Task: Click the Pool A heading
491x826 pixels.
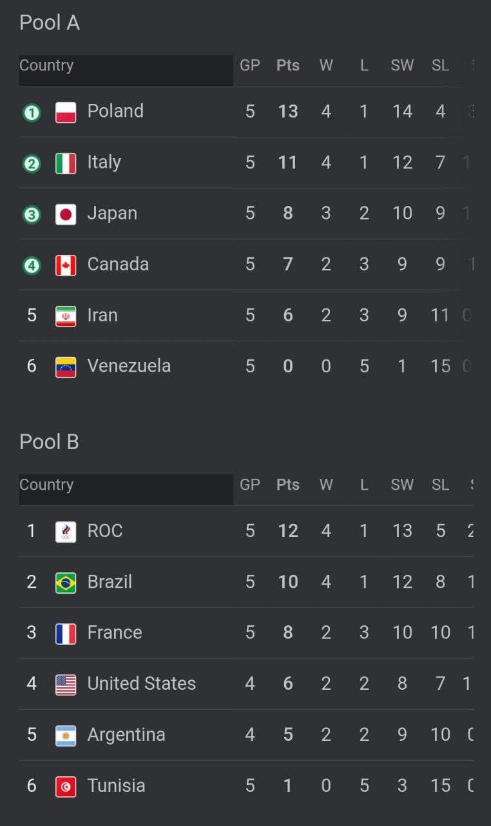Action: [50, 23]
